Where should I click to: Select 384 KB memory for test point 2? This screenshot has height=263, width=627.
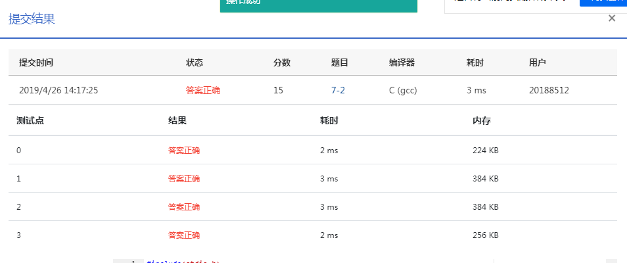[x=486, y=207]
